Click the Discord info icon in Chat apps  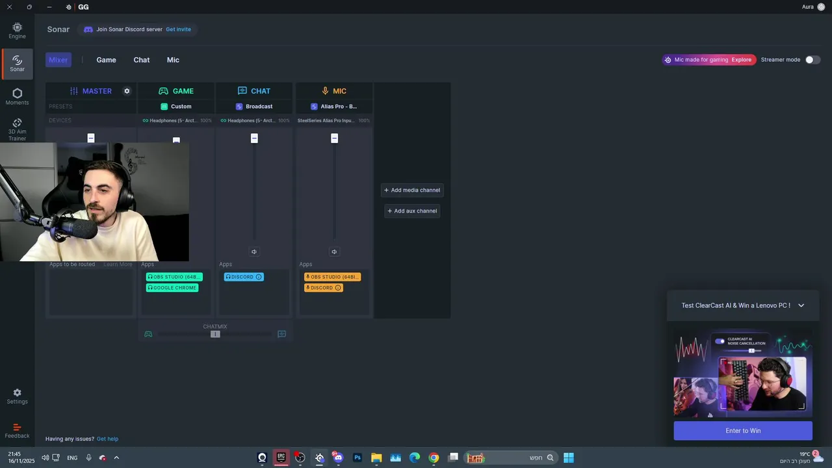pyautogui.click(x=259, y=277)
